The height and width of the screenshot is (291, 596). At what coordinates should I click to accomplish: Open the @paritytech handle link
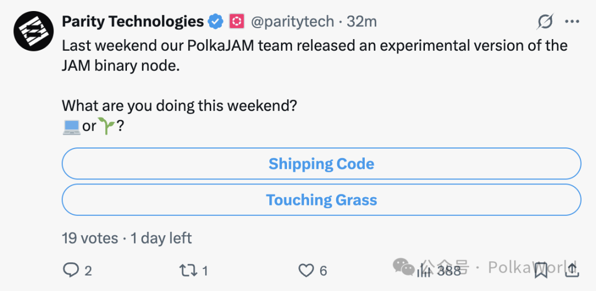click(x=292, y=22)
